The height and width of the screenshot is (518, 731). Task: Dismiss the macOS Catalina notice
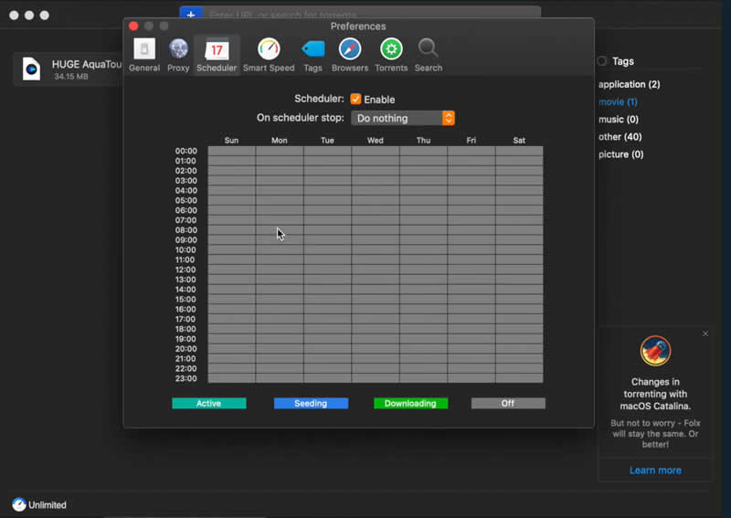tap(705, 333)
